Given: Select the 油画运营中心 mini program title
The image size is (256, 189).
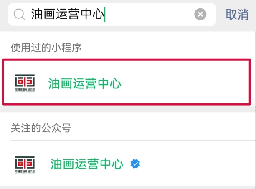Looking at the screenshot, I should [85, 83].
